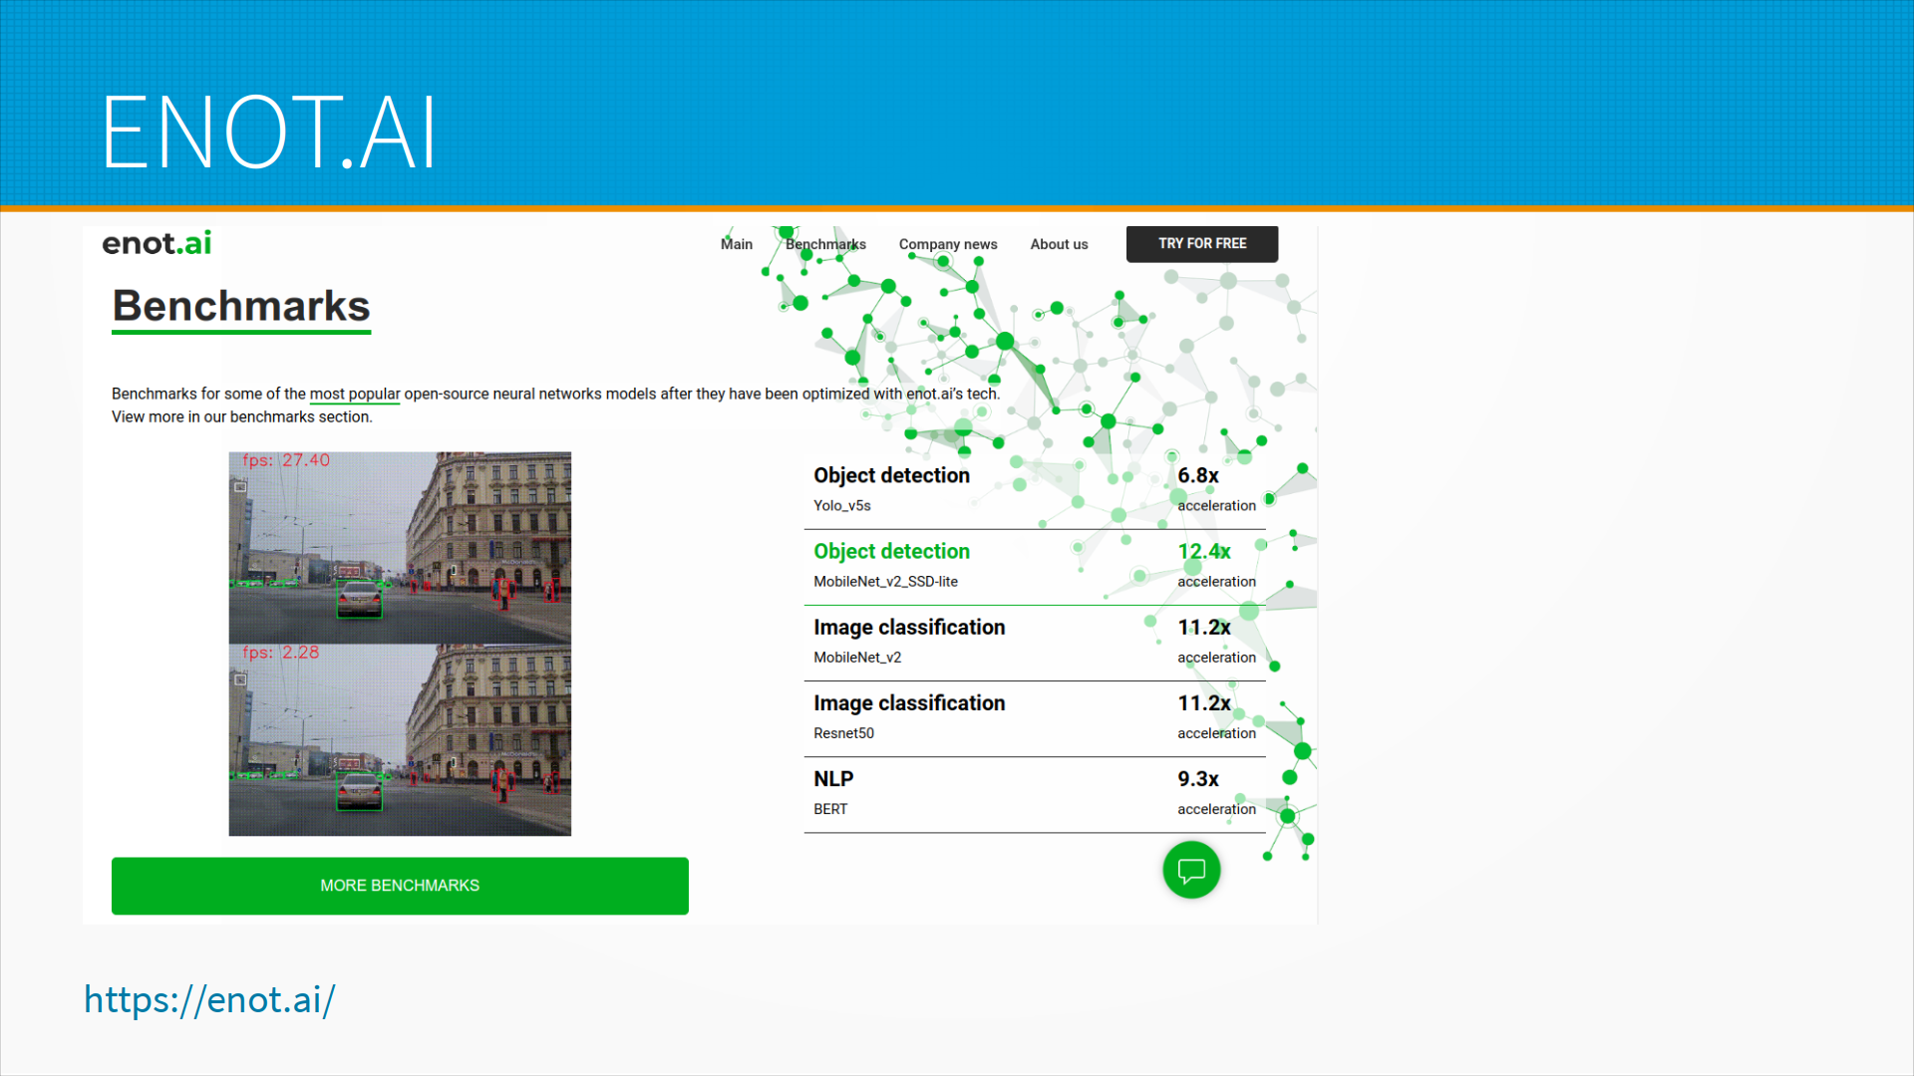Click the Benchmarks page heading
The image size is (1914, 1076).
(241, 306)
